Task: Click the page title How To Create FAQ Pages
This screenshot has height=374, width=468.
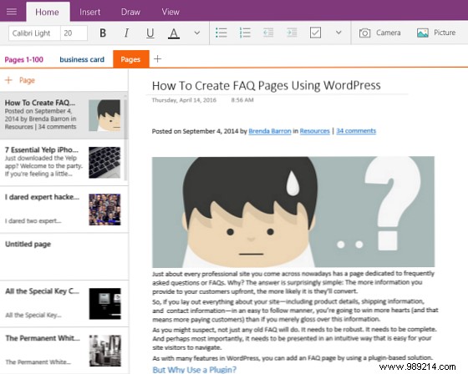Action: point(267,86)
